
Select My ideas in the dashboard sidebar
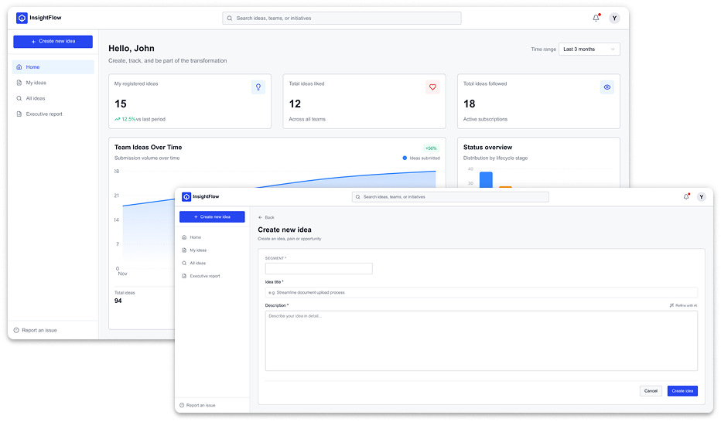click(53, 83)
